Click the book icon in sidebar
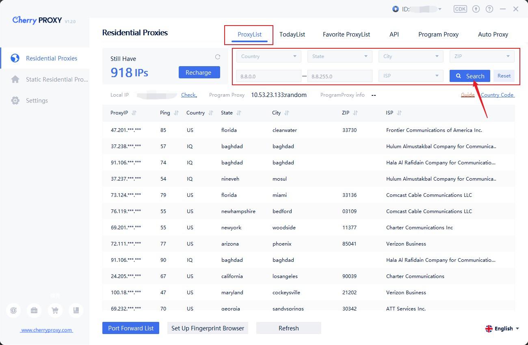The image size is (528, 345). coord(76,310)
